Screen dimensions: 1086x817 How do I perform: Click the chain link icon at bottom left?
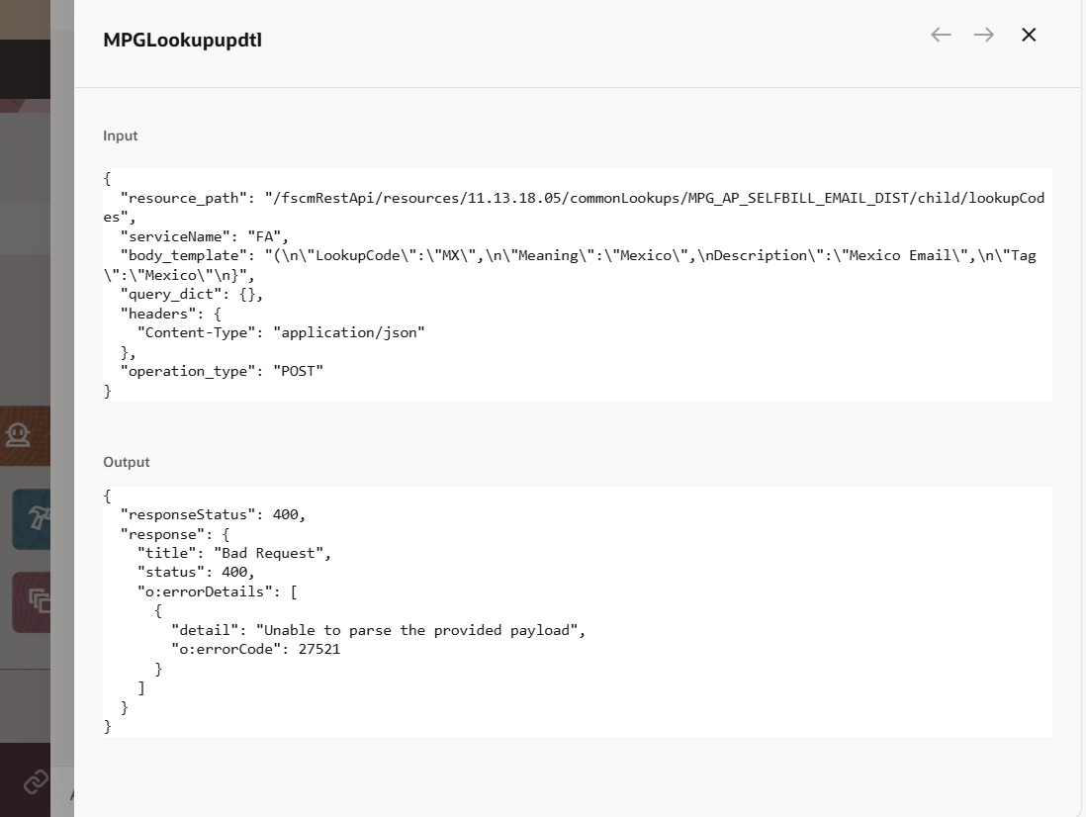[35, 781]
